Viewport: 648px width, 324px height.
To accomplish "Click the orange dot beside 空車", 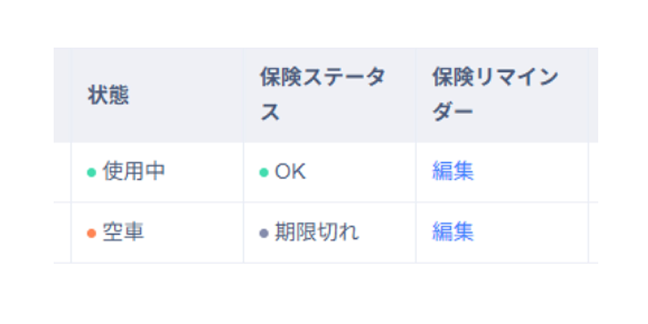I will coord(91,233).
